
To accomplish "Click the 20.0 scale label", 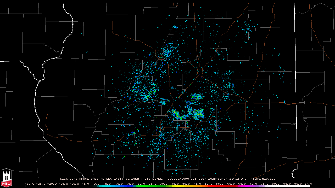I will pos(141,184).
